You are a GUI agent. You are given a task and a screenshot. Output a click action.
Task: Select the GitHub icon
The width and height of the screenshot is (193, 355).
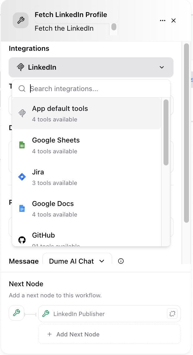pos(22,239)
